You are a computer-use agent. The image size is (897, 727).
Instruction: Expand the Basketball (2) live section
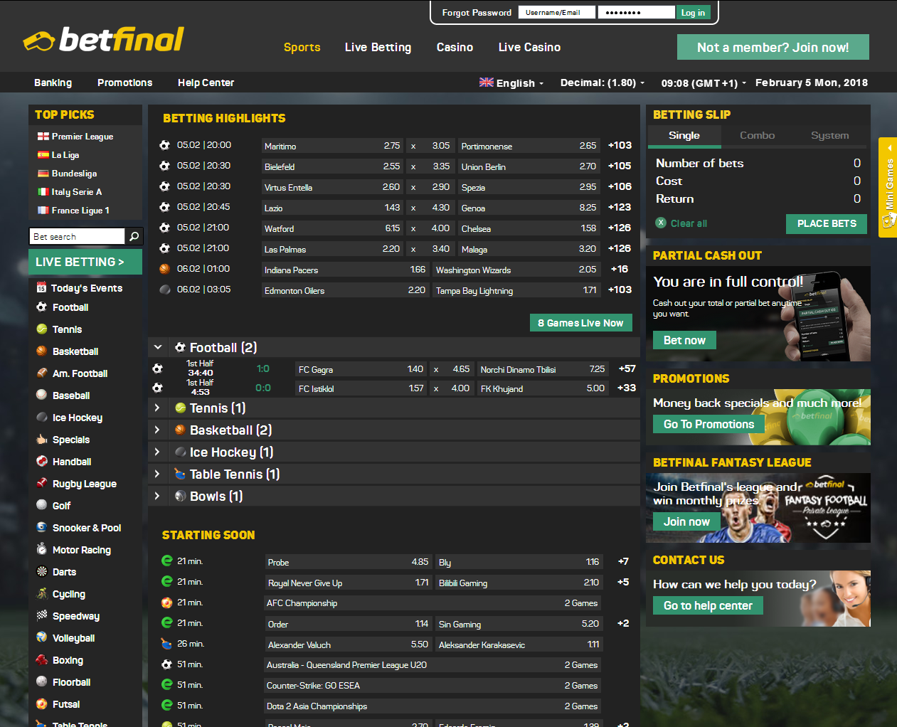(x=158, y=430)
